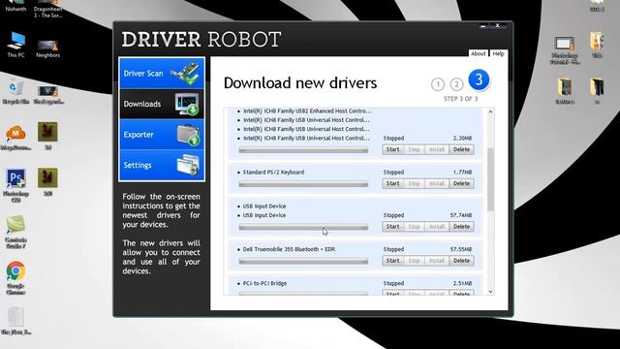Open the Downloads section
620x349 pixels.
point(162,104)
